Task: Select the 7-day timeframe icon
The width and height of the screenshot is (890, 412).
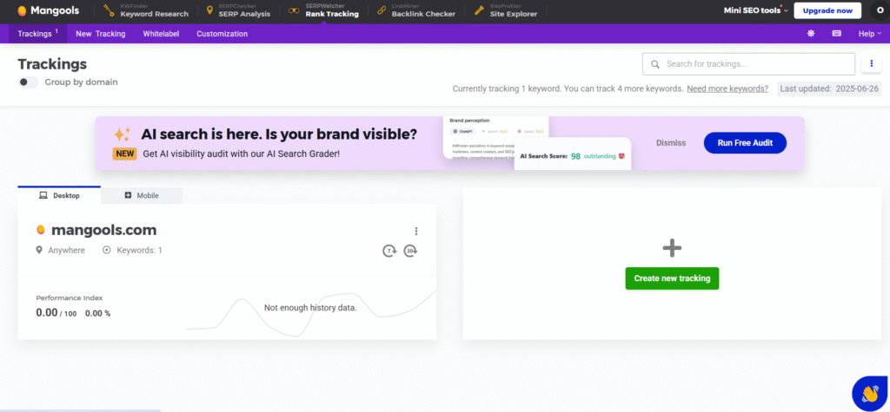Action: coord(389,251)
